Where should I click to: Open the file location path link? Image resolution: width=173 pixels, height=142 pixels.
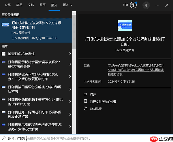click(x=136, y=70)
